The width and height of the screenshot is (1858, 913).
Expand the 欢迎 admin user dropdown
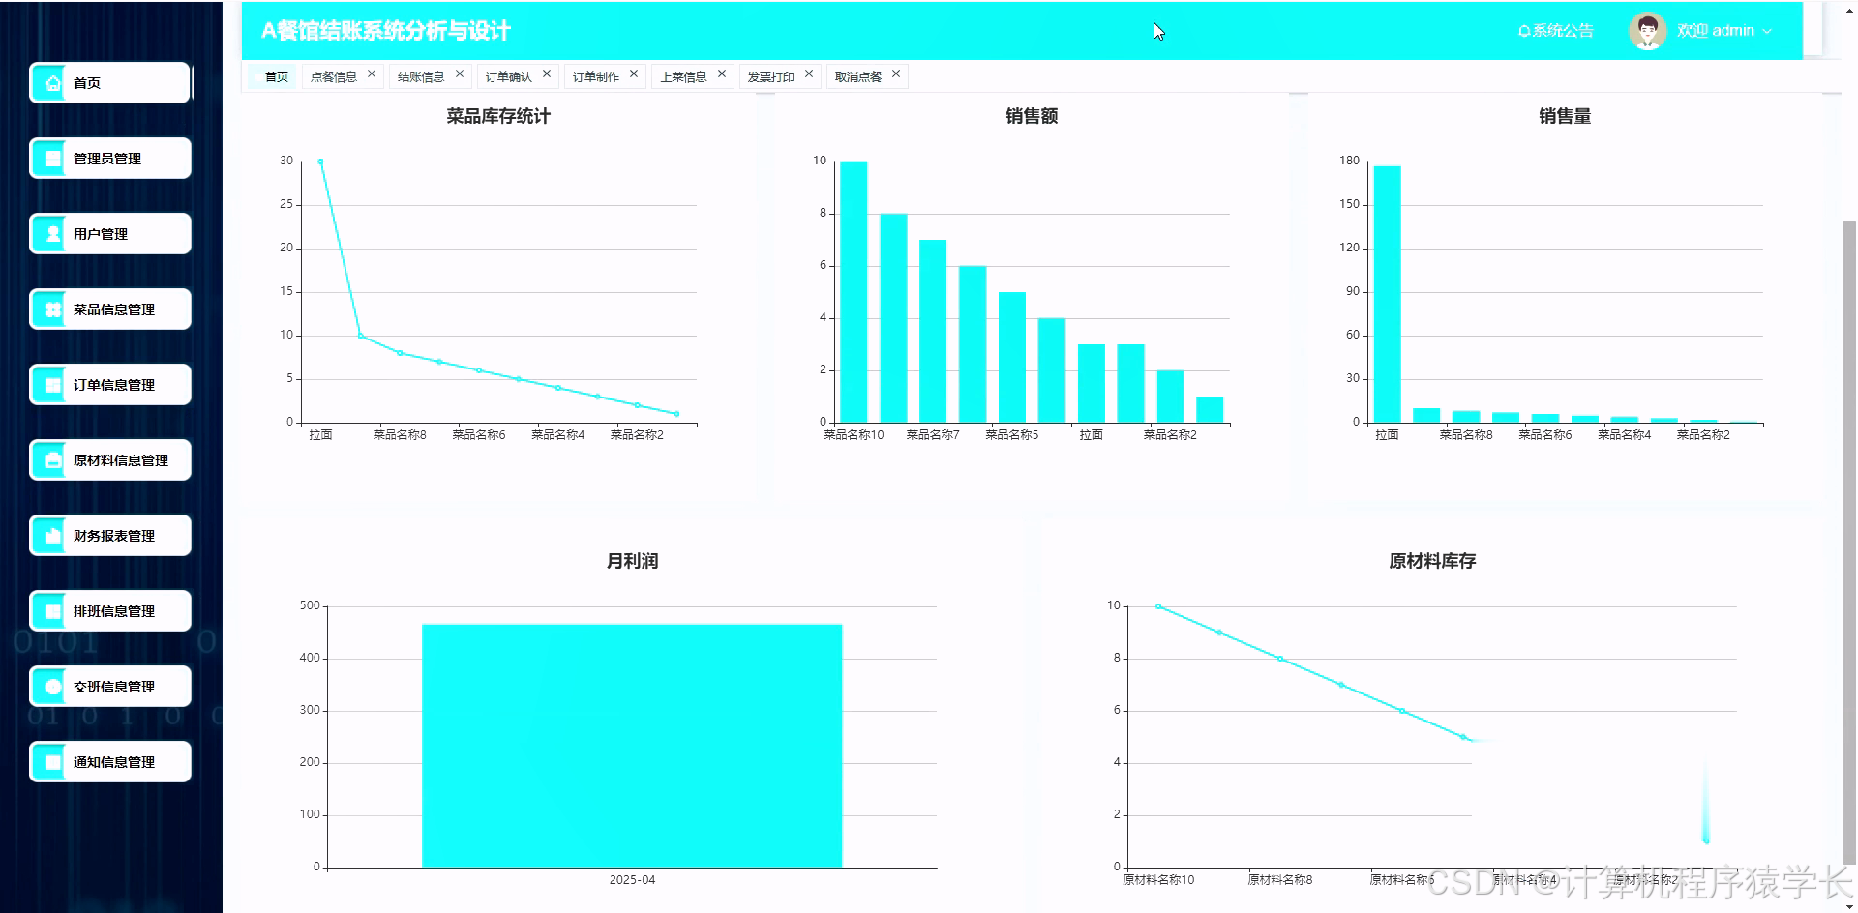pos(1724,31)
